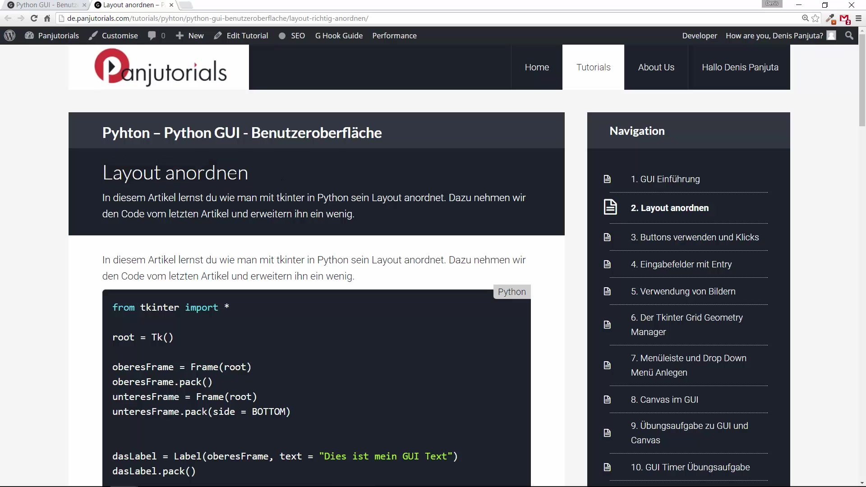
Task: Click the browser URL address field
Action: 406,18
